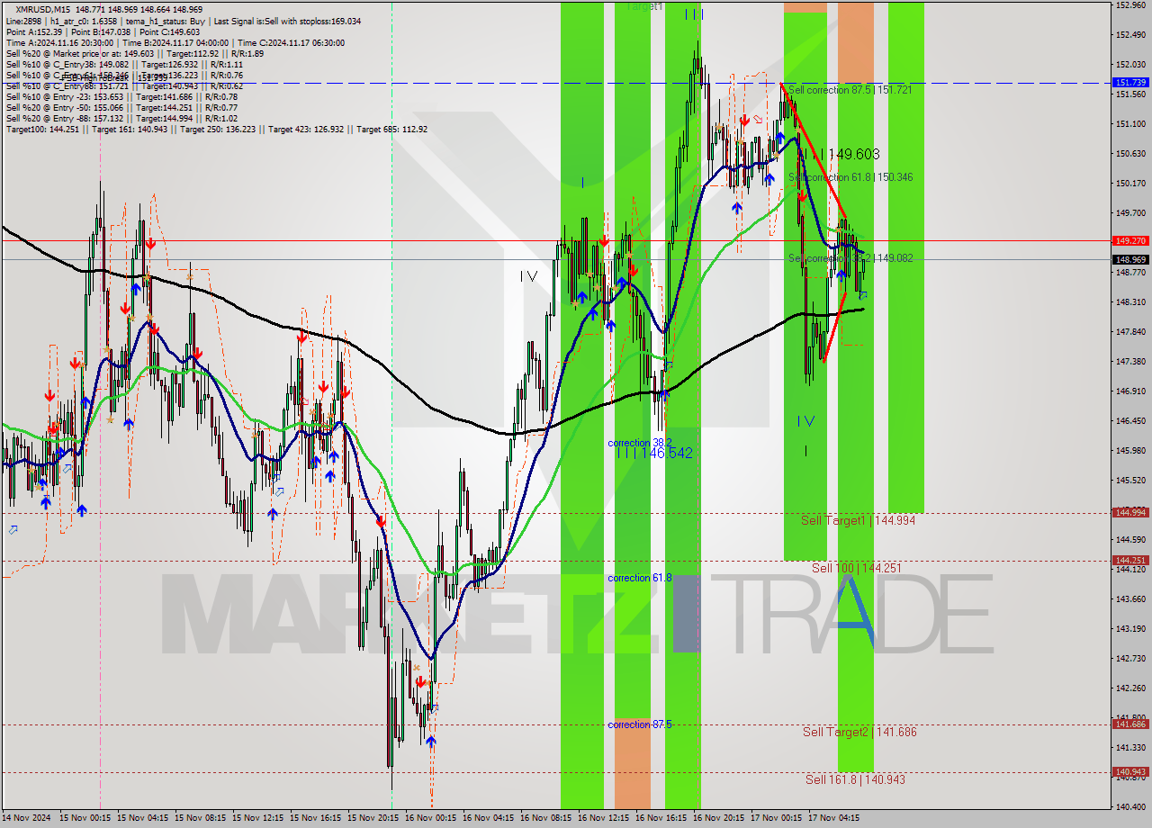
Task: Click the 144.251 price tag on axis
Action: 1130,560
